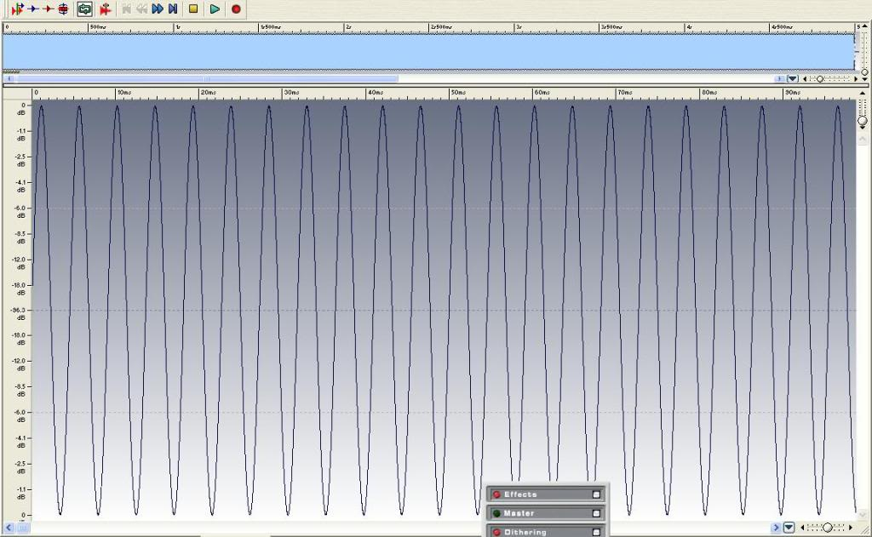The image size is (872, 537).
Task: Click the overview scrollbar's right scroll arrow
Action: 780,79
